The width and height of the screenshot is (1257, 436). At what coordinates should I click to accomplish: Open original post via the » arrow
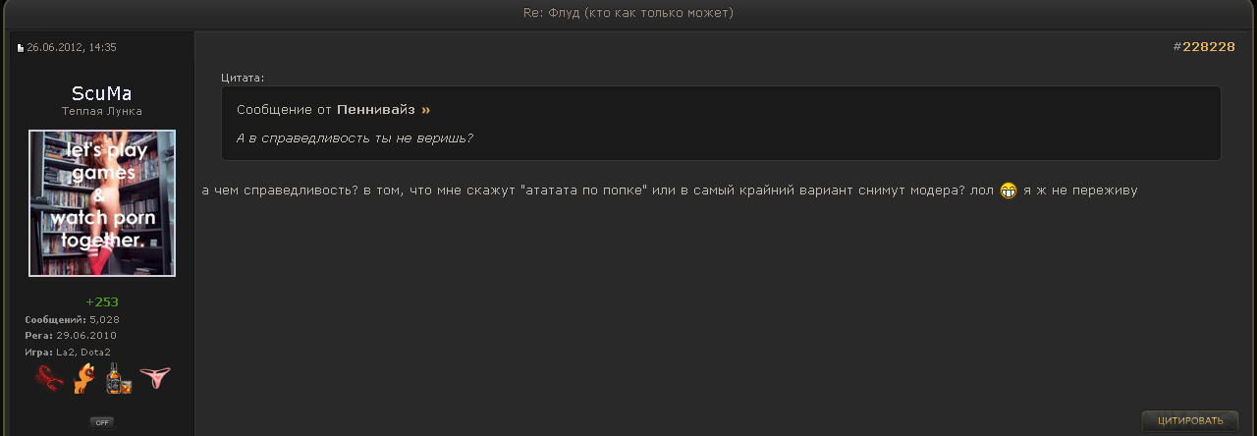[x=425, y=110]
